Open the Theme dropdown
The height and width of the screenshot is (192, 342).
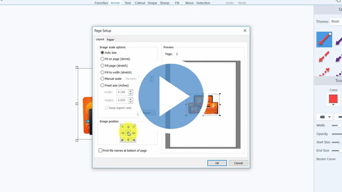click(336, 21)
